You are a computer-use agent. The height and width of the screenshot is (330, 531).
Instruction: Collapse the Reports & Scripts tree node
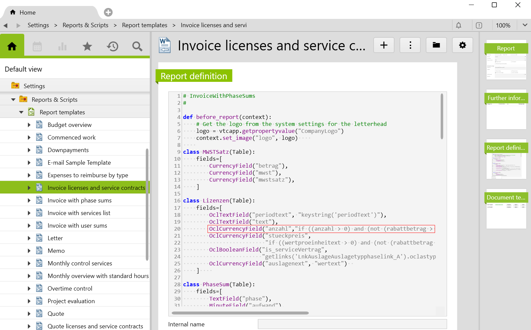click(x=13, y=100)
